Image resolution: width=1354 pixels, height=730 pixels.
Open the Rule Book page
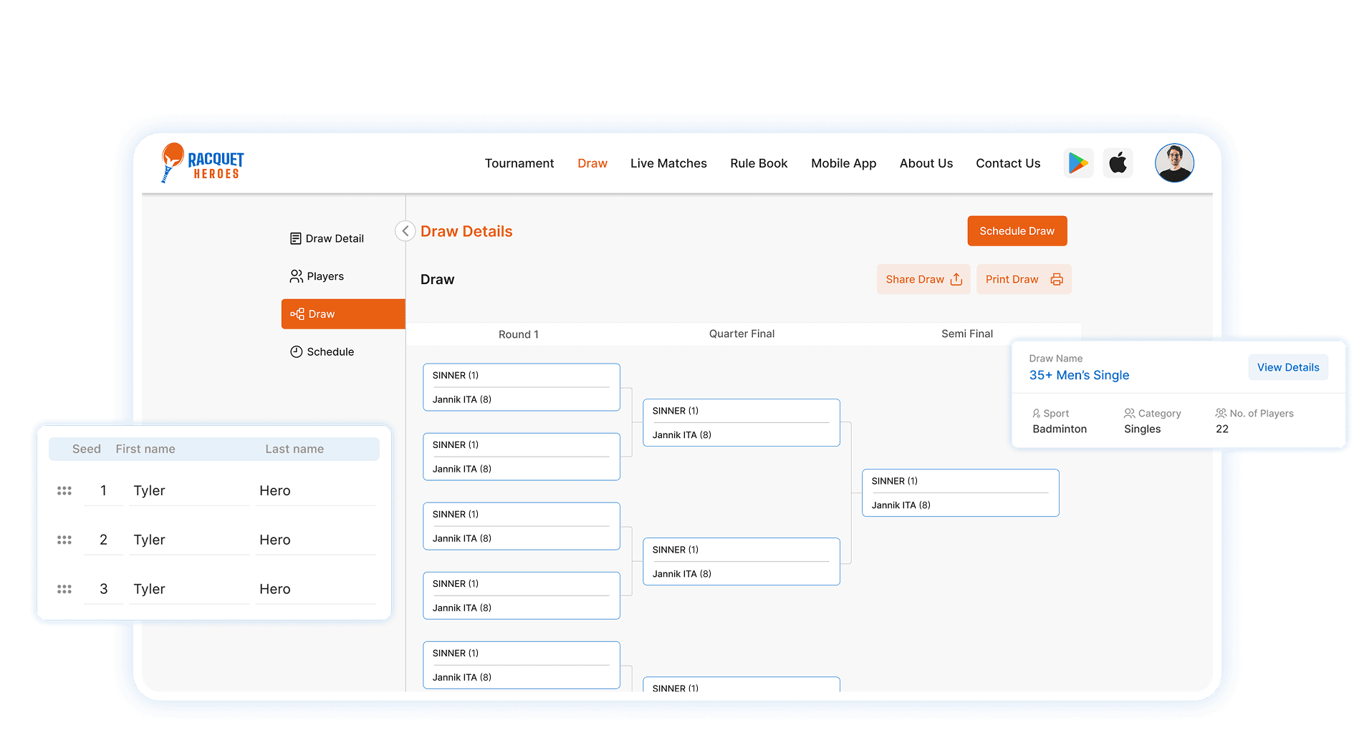tap(758, 163)
